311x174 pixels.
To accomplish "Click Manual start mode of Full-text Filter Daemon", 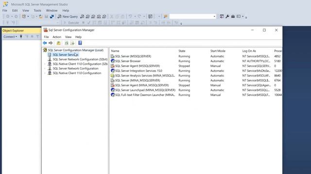I will (215, 95).
